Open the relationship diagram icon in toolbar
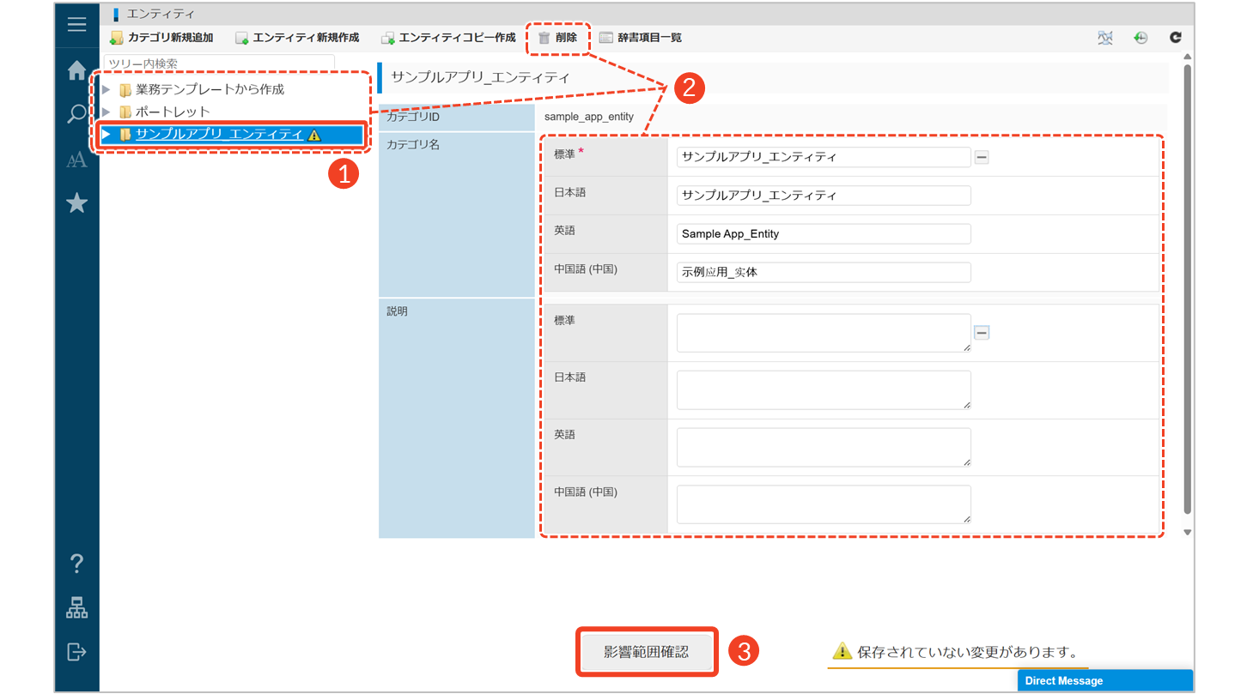Viewport: 1253px width, 694px height. click(1105, 38)
